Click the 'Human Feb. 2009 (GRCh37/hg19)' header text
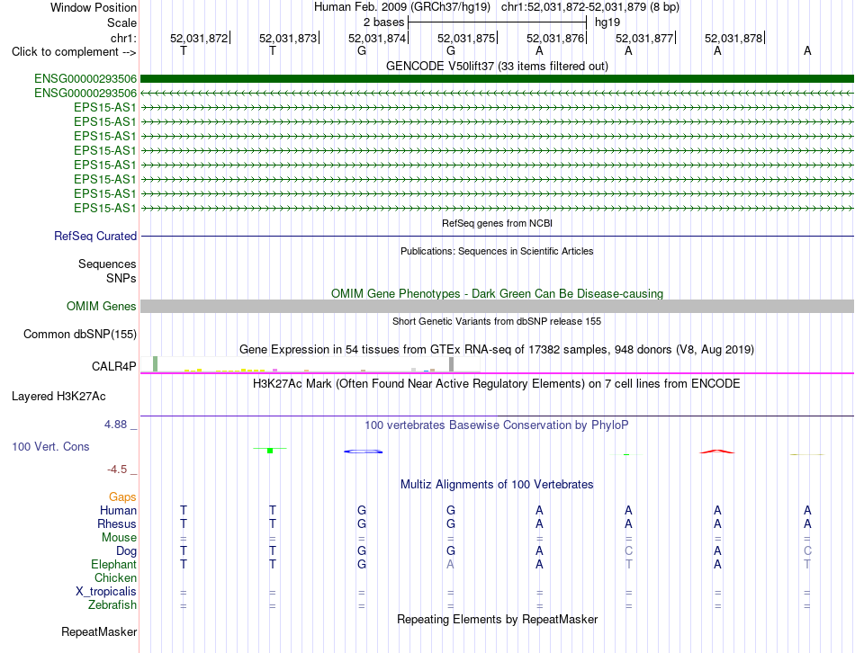This screenshot has width=855, height=653. click(402, 7)
